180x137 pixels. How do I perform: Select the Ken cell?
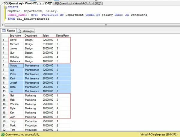(16, 113)
